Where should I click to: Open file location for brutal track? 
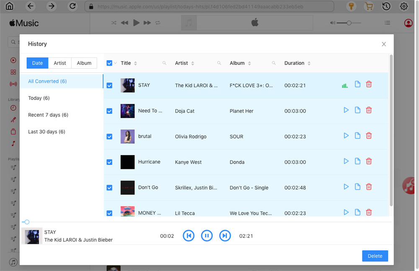tap(357, 136)
